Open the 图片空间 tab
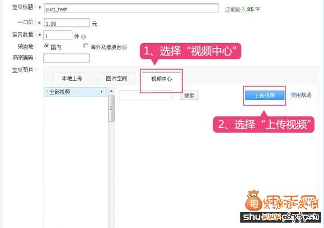 click(116, 79)
